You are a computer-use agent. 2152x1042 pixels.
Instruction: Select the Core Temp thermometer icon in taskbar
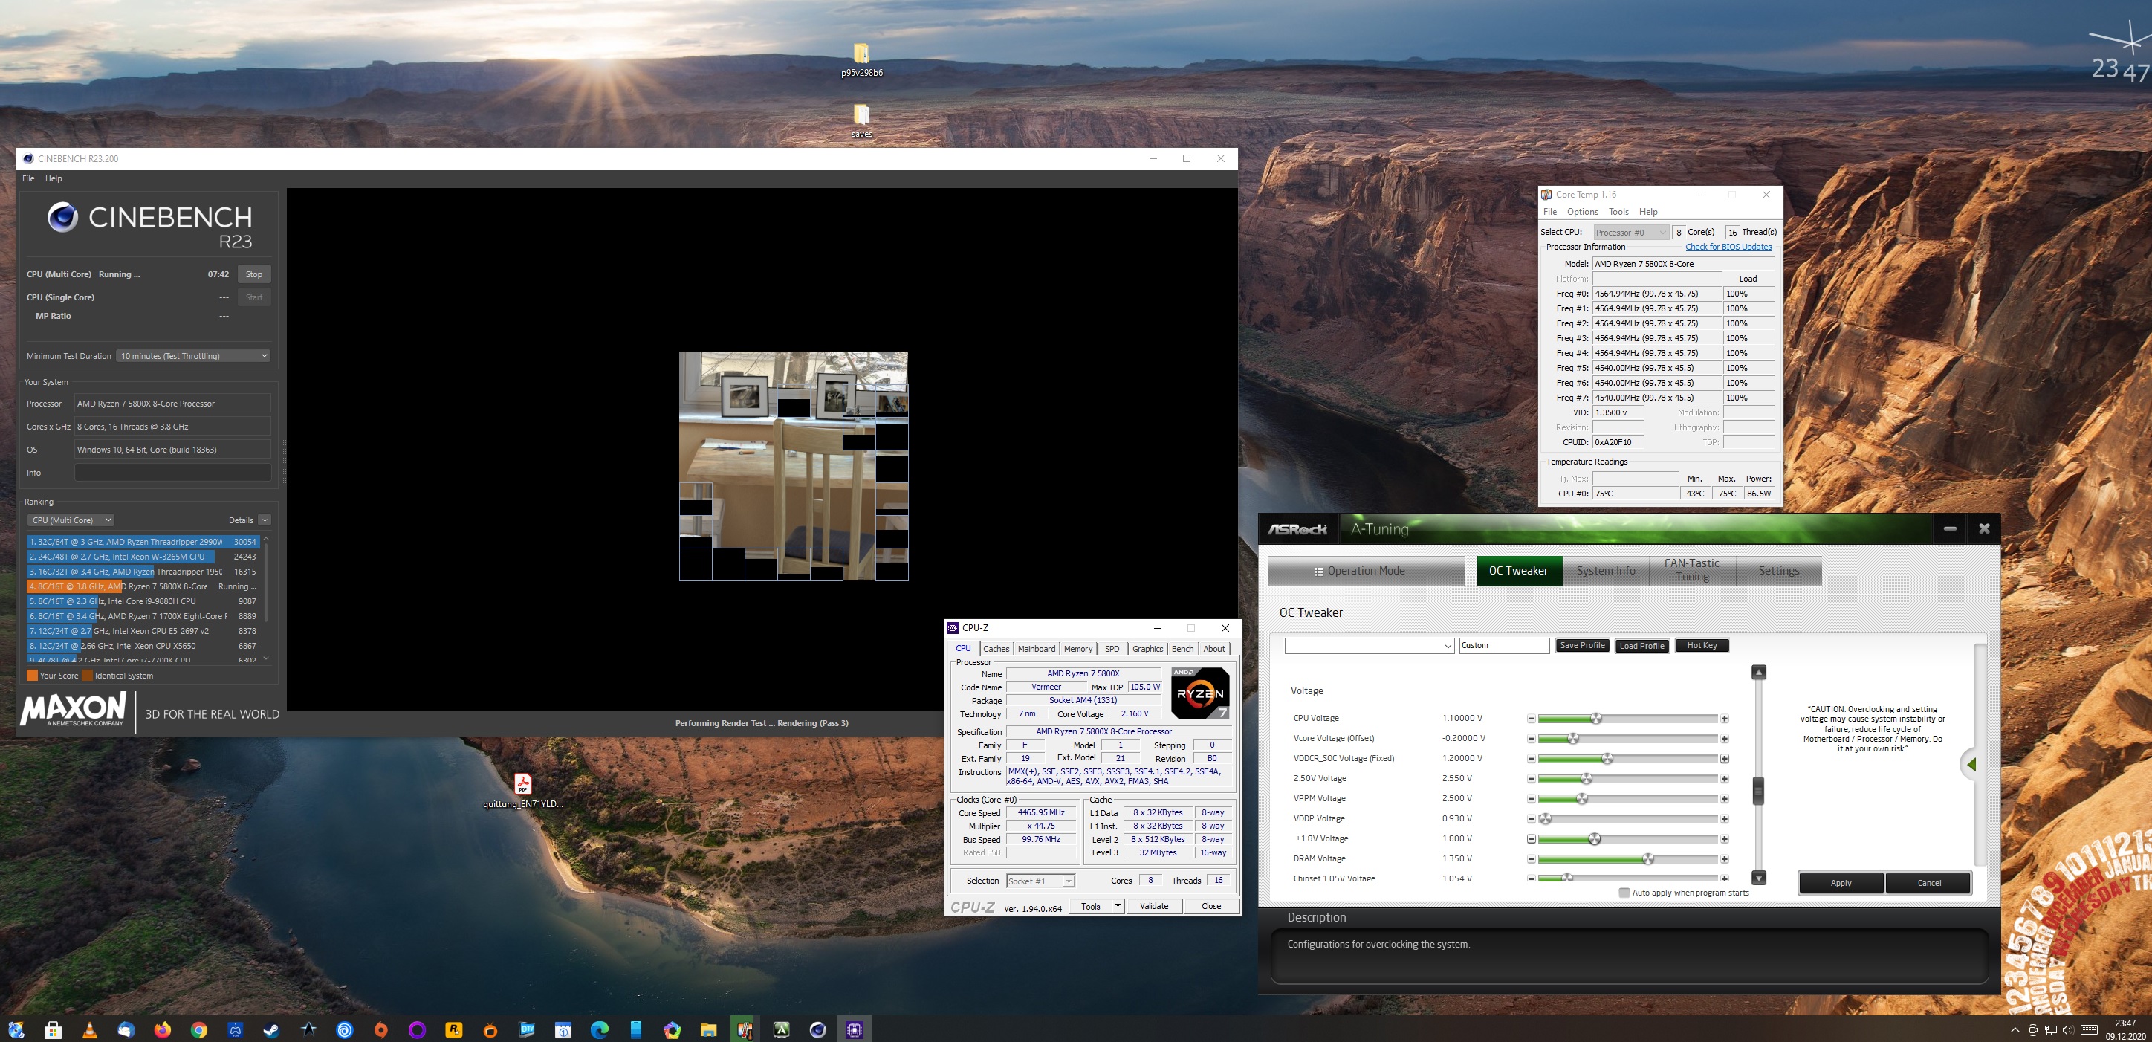746,1029
